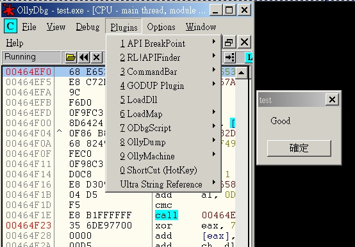Expand the OllyMachine plugin submenu
355x247 pixels.
click(163, 156)
